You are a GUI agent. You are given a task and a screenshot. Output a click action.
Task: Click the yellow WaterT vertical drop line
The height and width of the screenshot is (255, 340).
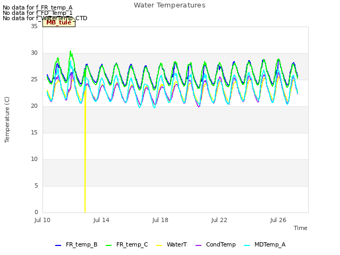coord(85,152)
